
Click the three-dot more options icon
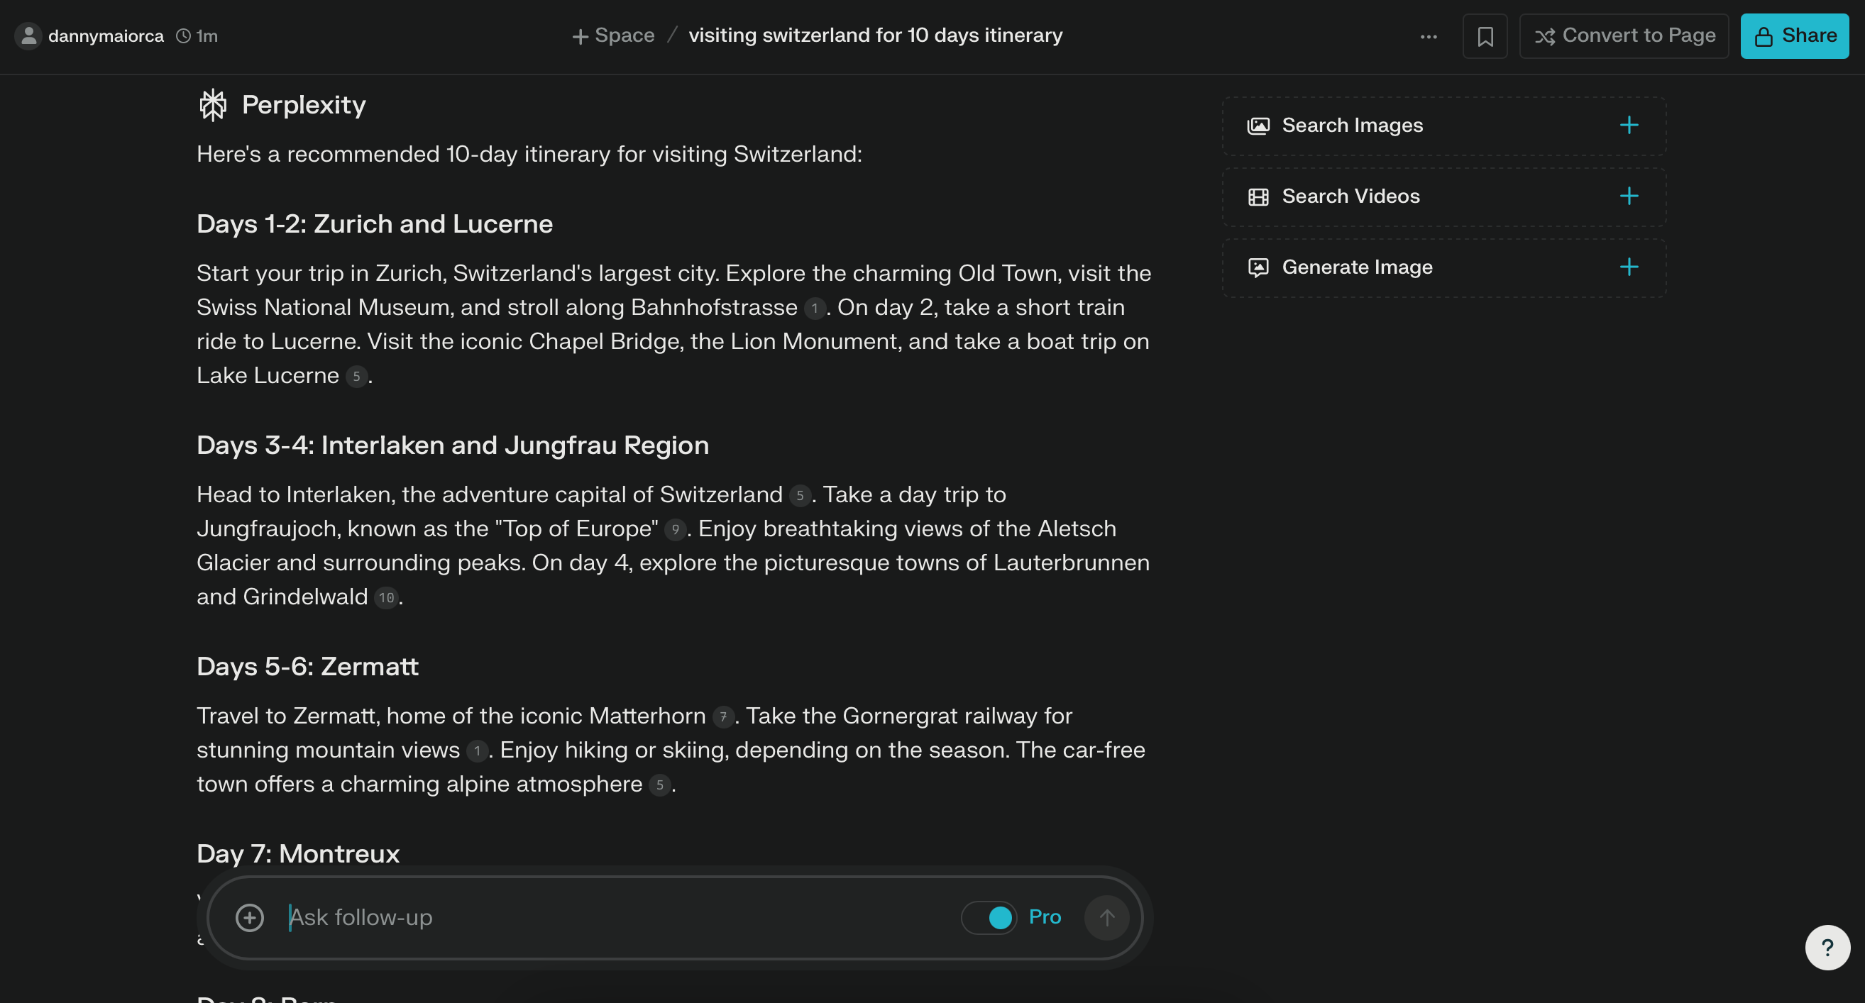(x=1429, y=35)
